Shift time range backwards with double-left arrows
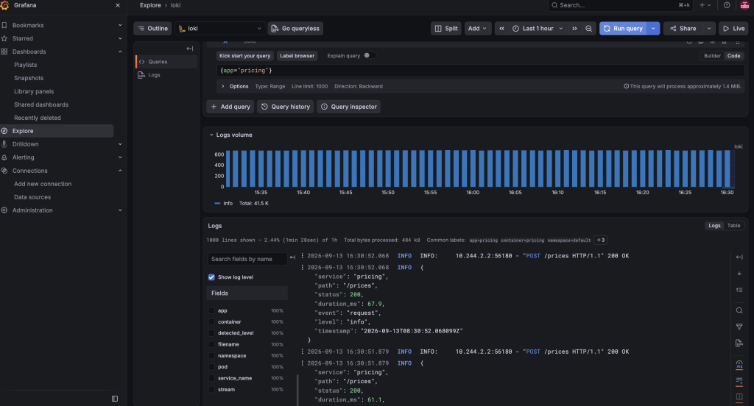The width and height of the screenshot is (754, 406). tap(501, 29)
